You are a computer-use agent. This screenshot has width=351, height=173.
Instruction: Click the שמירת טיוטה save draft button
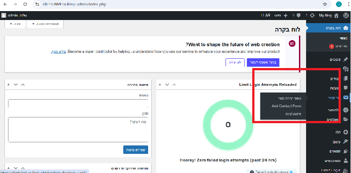[x=136, y=150]
